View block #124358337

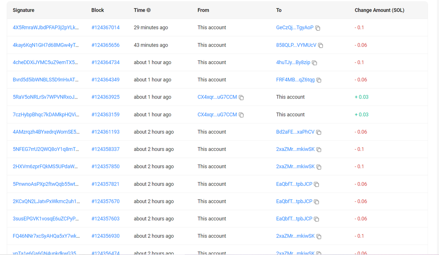point(105,149)
